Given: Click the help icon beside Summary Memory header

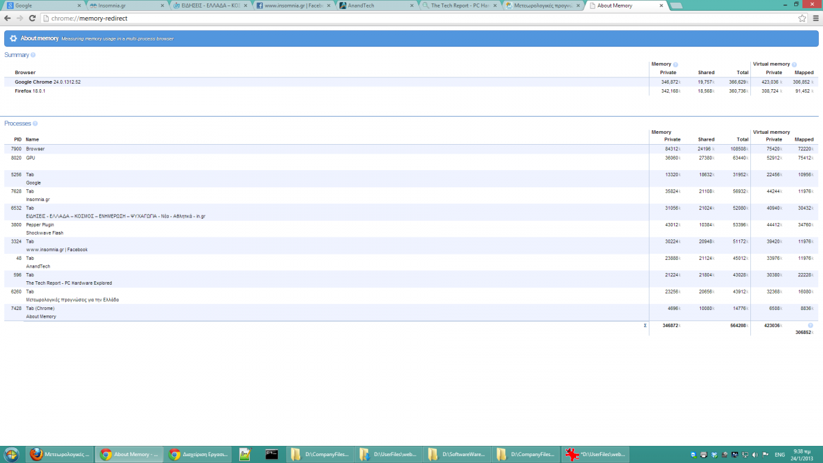Looking at the screenshot, I should [676, 64].
